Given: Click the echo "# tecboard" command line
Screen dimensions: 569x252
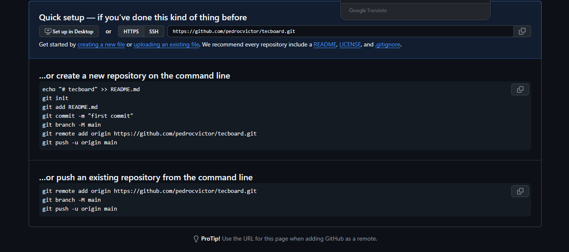Looking at the screenshot, I should pyautogui.click(x=91, y=89).
